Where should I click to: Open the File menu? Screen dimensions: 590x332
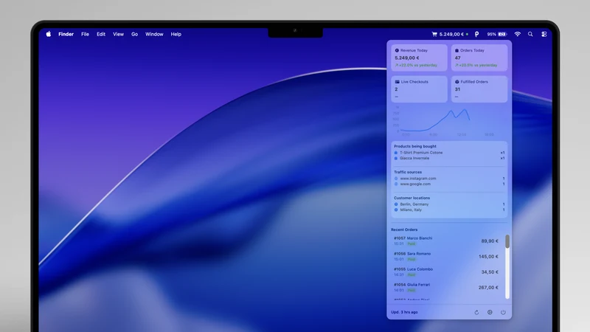[x=85, y=34]
